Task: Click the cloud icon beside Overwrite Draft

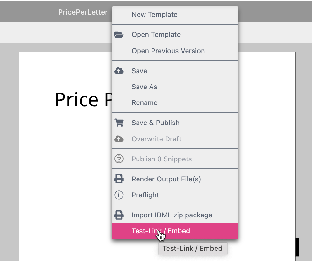Action: (119, 139)
